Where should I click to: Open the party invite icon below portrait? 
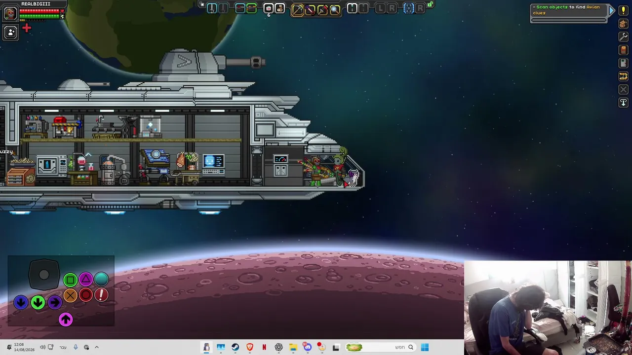tap(10, 33)
